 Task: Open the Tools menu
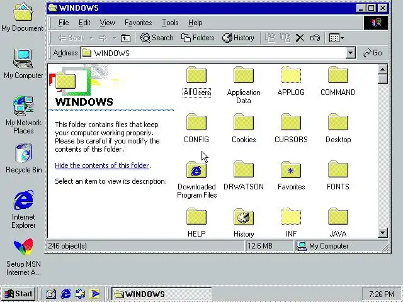pyautogui.click(x=170, y=23)
